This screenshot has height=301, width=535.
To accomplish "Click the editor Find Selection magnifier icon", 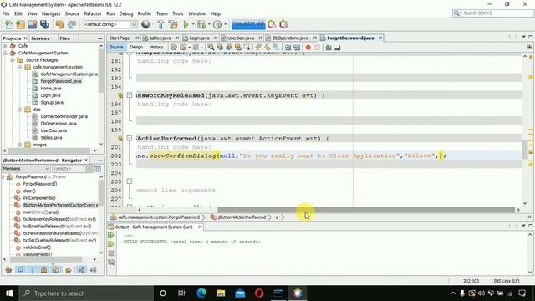I will (211, 48).
